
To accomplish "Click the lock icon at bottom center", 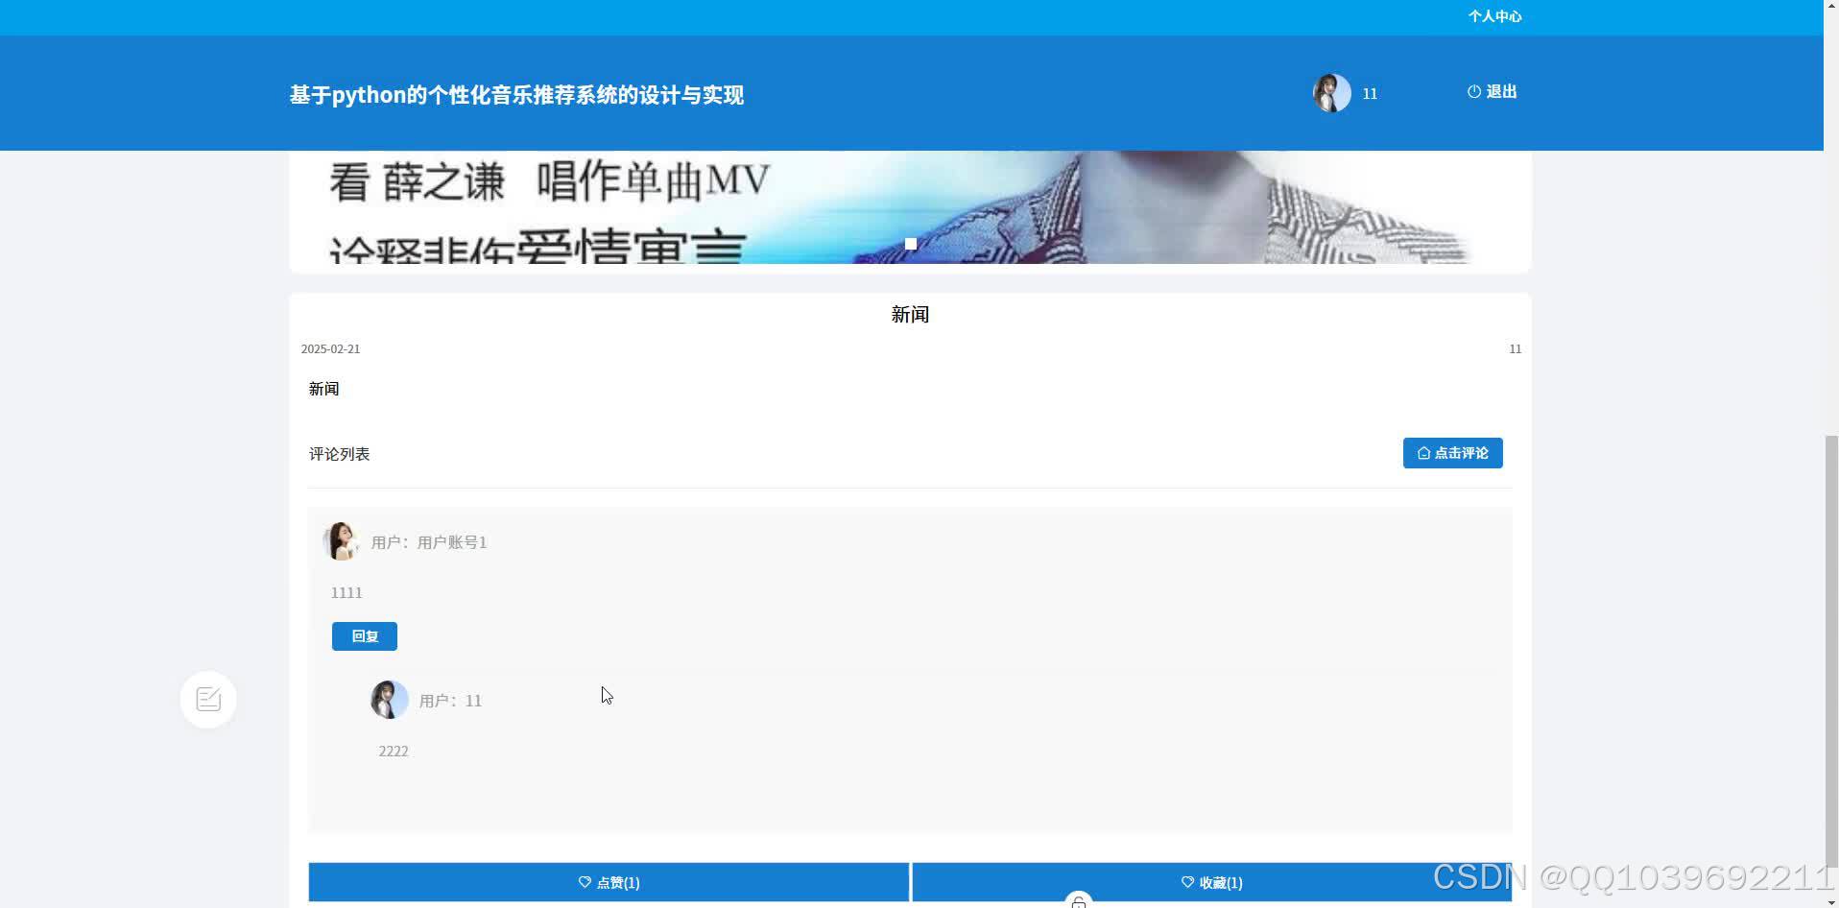I will (1079, 900).
